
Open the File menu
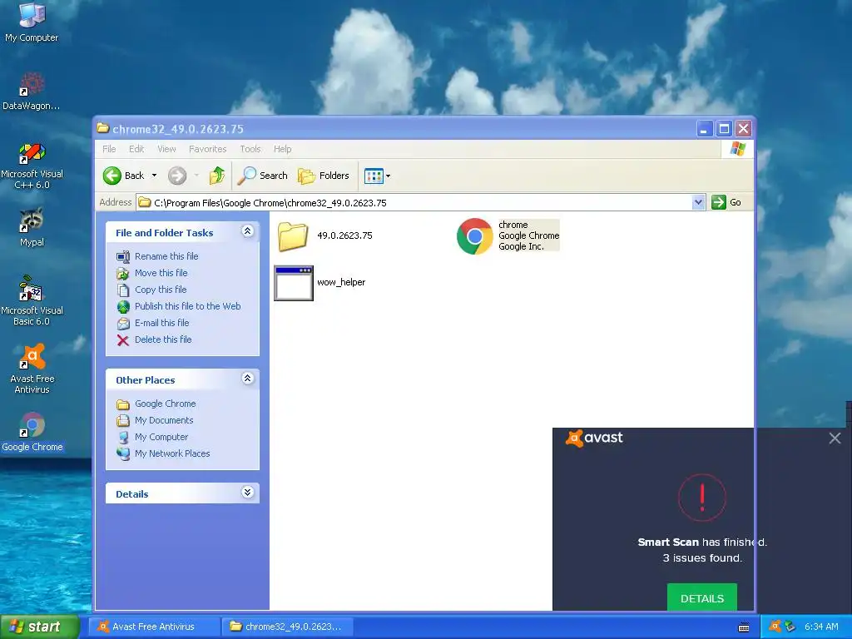pyautogui.click(x=109, y=149)
